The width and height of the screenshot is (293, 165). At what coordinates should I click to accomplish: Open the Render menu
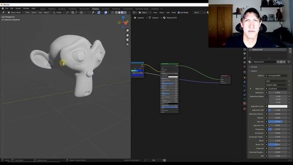[18, 9]
